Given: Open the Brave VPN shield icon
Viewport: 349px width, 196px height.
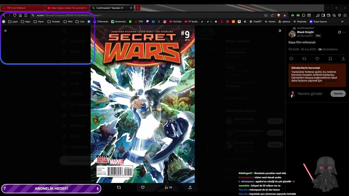Looking at the screenshot, I should point(339,15).
